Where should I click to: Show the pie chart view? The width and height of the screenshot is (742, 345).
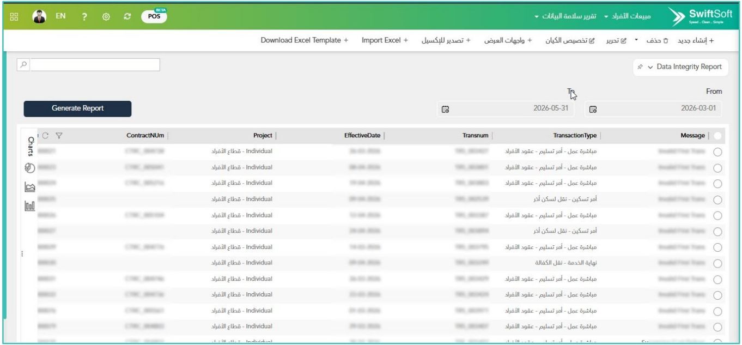30,168
